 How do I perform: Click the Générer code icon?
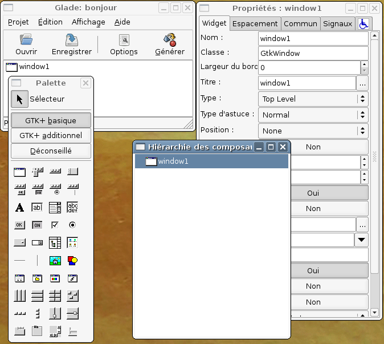(170, 41)
